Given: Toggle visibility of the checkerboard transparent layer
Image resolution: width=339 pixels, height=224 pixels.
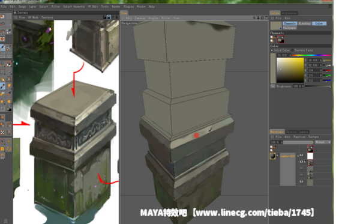Looking at the screenshot, I should pos(301,168).
